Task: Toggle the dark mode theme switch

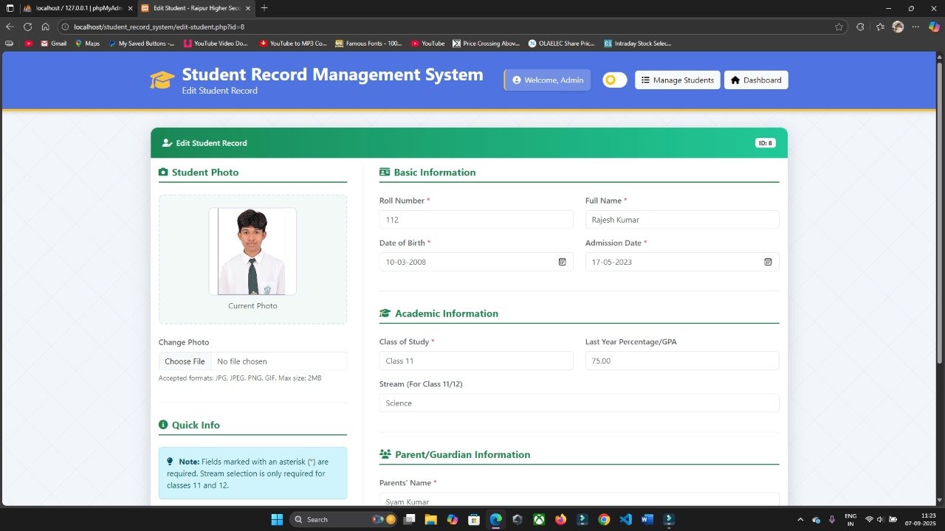Action: [614, 80]
